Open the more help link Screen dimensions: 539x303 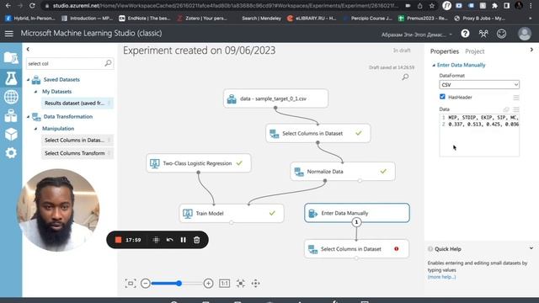tap(441, 277)
